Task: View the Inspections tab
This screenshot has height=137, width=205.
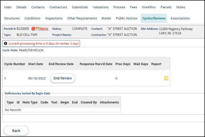Action: (x=54, y=18)
